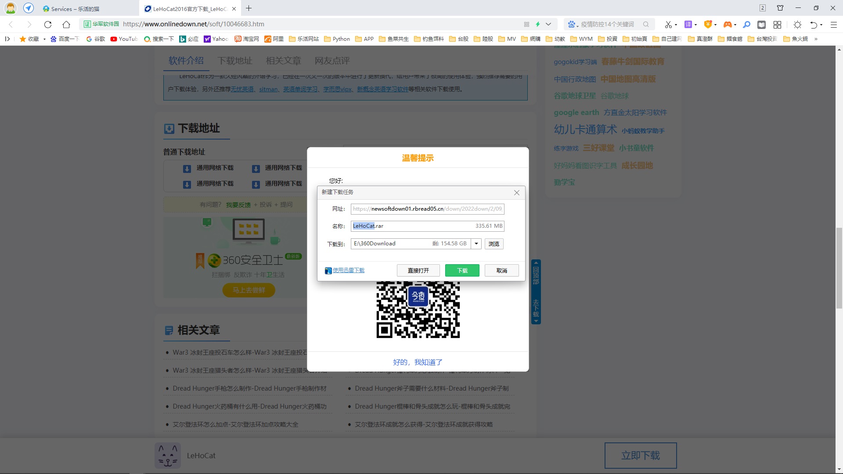
Task: Select the 下载地址 page tab
Action: point(235,61)
